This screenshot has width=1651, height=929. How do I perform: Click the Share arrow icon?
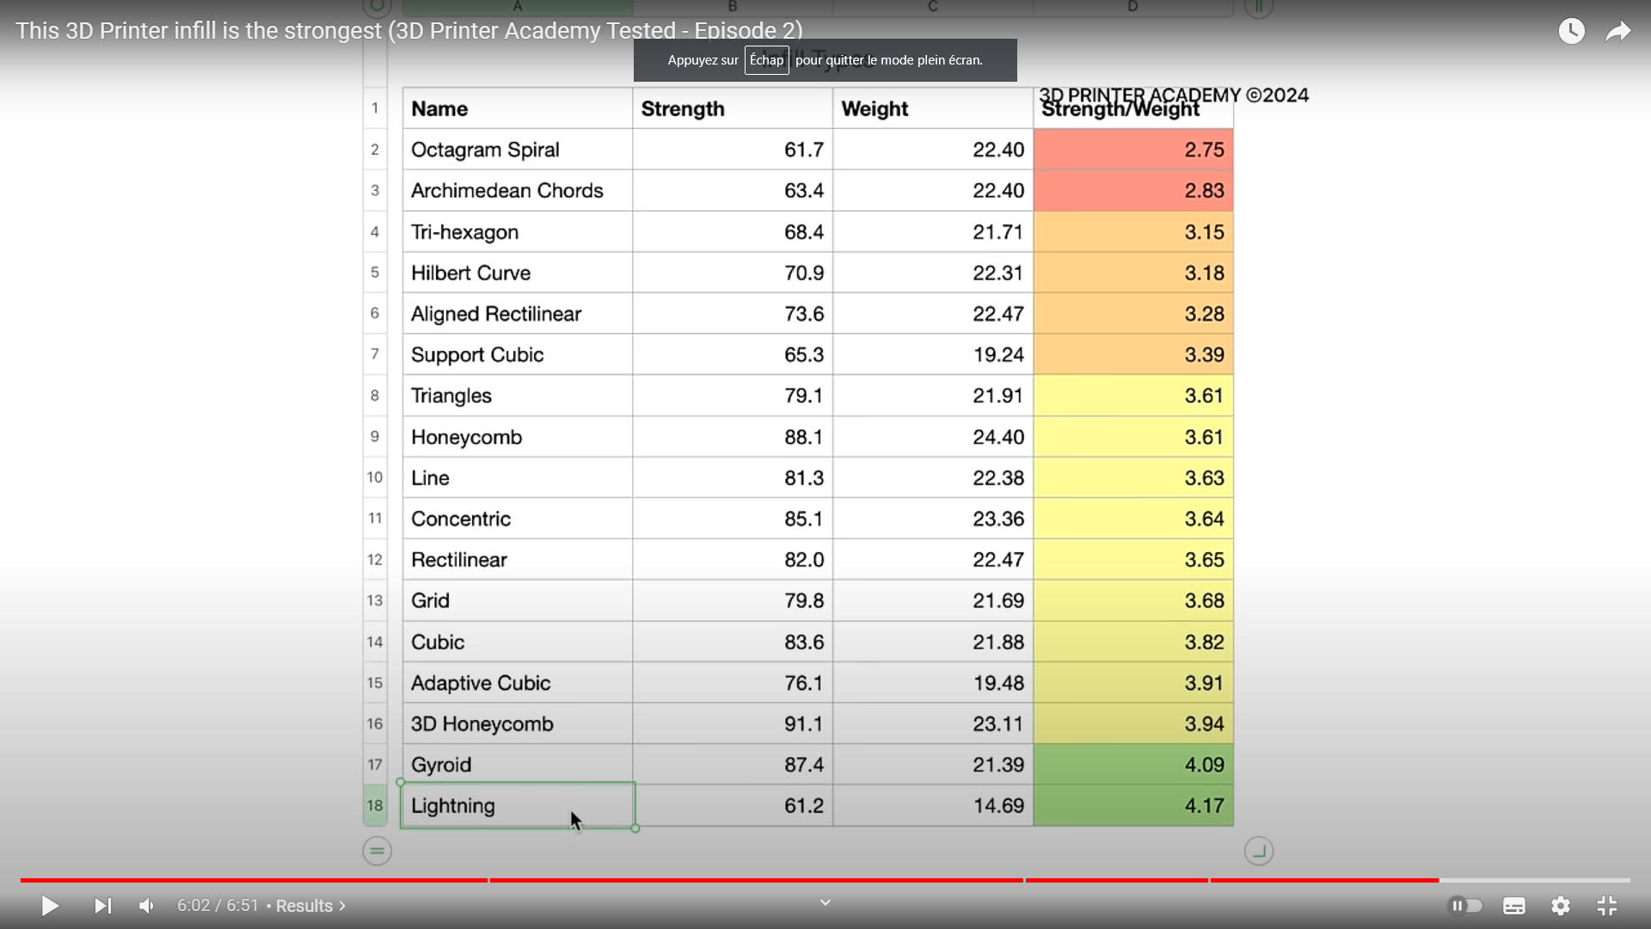1617,32
